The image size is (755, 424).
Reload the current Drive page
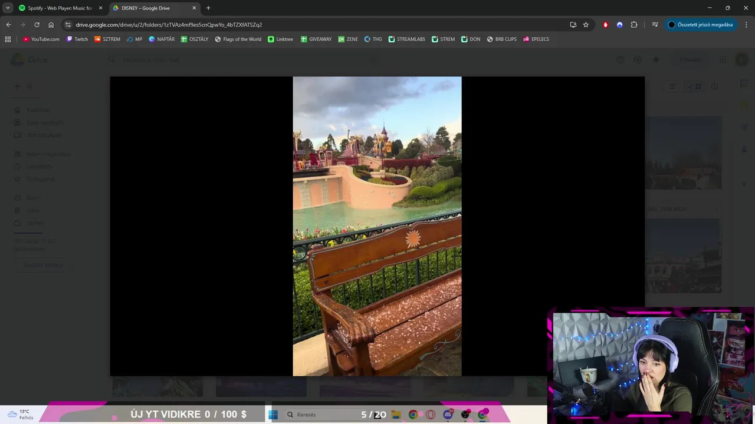(37, 25)
